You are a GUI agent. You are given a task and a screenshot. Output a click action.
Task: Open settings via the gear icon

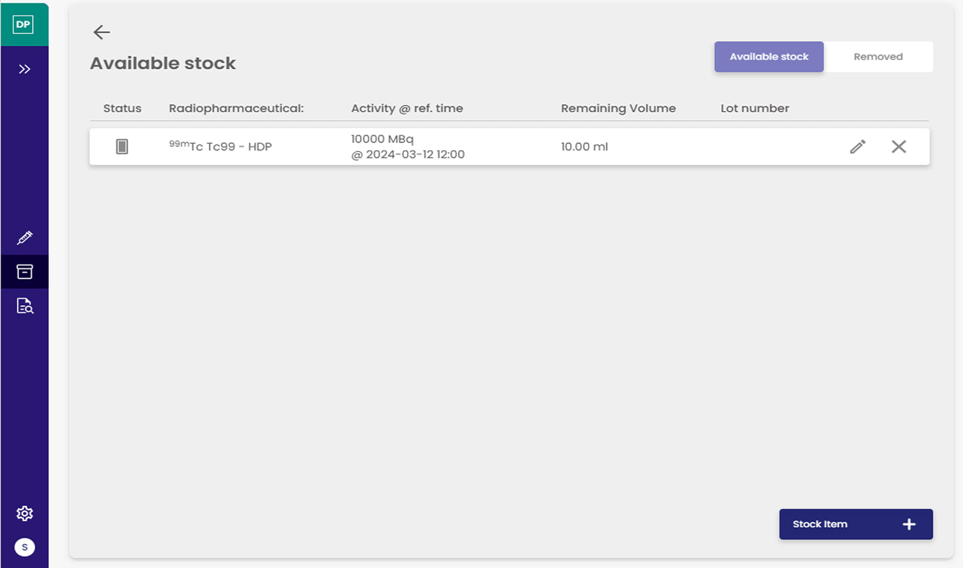pyautogui.click(x=25, y=513)
